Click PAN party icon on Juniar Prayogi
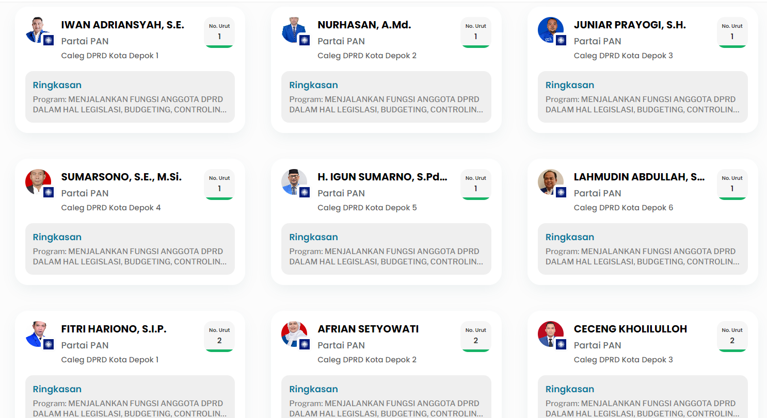Image resolution: width=767 pixels, height=418 pixels. [561, 40]
